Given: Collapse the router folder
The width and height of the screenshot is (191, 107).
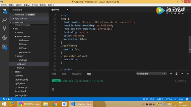Looking at the screenshot, I should pyautogui.click(x=15, y=56).
